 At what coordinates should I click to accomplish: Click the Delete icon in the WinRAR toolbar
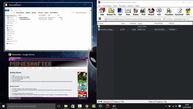136,12
